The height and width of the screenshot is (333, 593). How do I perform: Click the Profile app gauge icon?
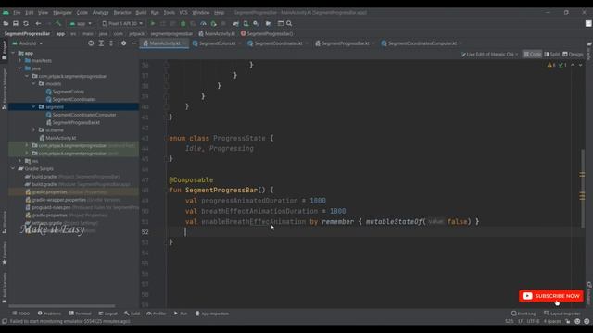203,23
